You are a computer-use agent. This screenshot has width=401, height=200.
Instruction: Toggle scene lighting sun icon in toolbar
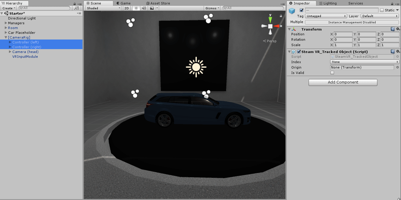point(136,8)
